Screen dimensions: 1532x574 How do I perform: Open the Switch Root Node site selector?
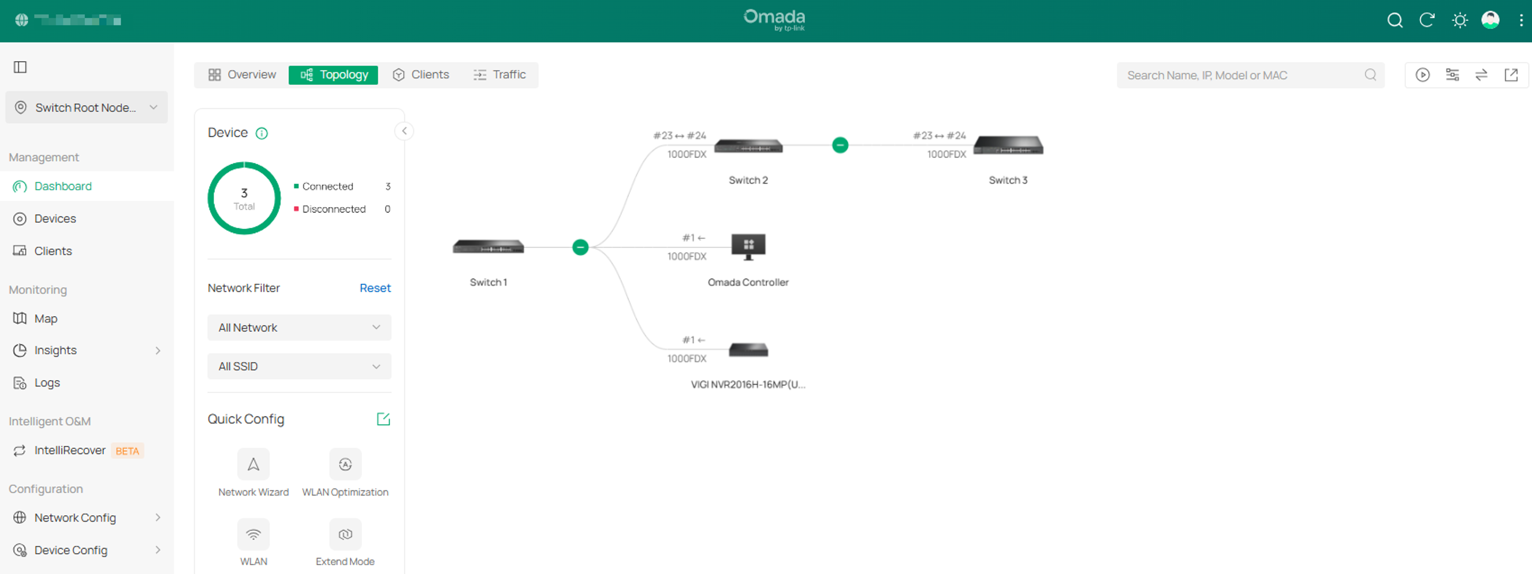[87, 107]
